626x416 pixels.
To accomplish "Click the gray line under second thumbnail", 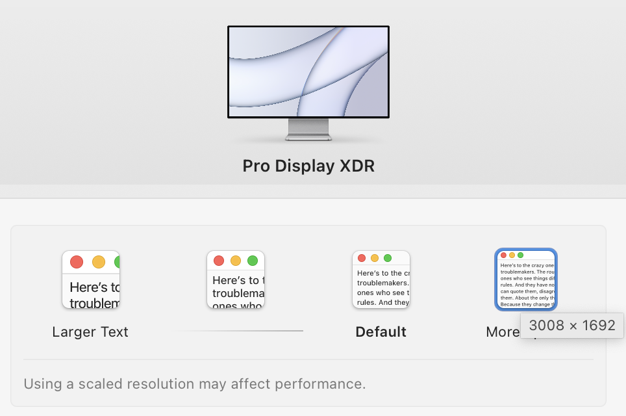I will pos(240,331).
